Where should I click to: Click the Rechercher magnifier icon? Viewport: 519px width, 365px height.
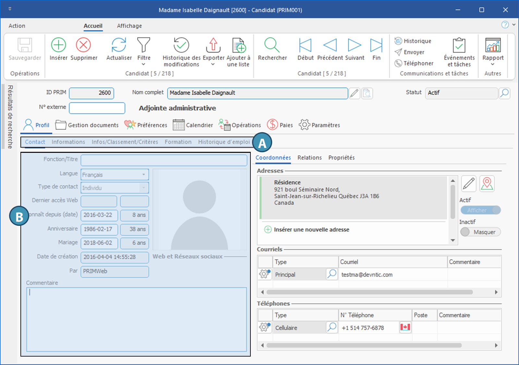click(272, 45)
